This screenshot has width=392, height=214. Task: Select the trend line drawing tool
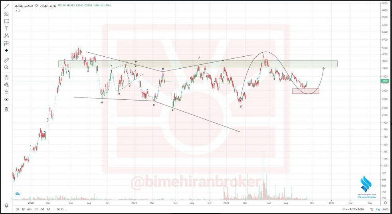pyautogui.click(x=6, y=6)
